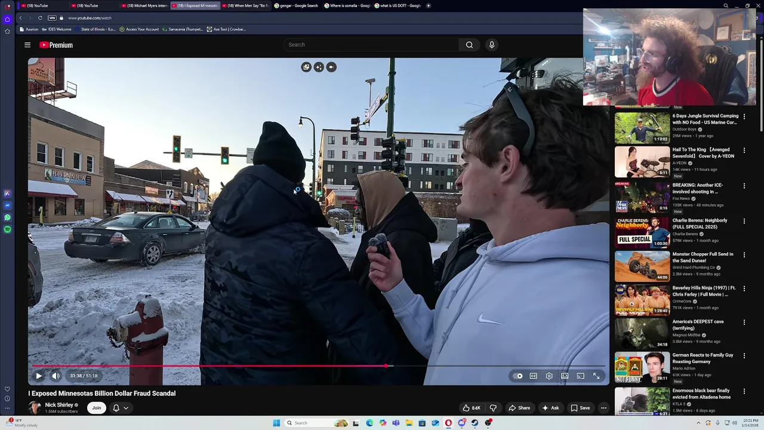Open menu for German Reacts video

744,356
